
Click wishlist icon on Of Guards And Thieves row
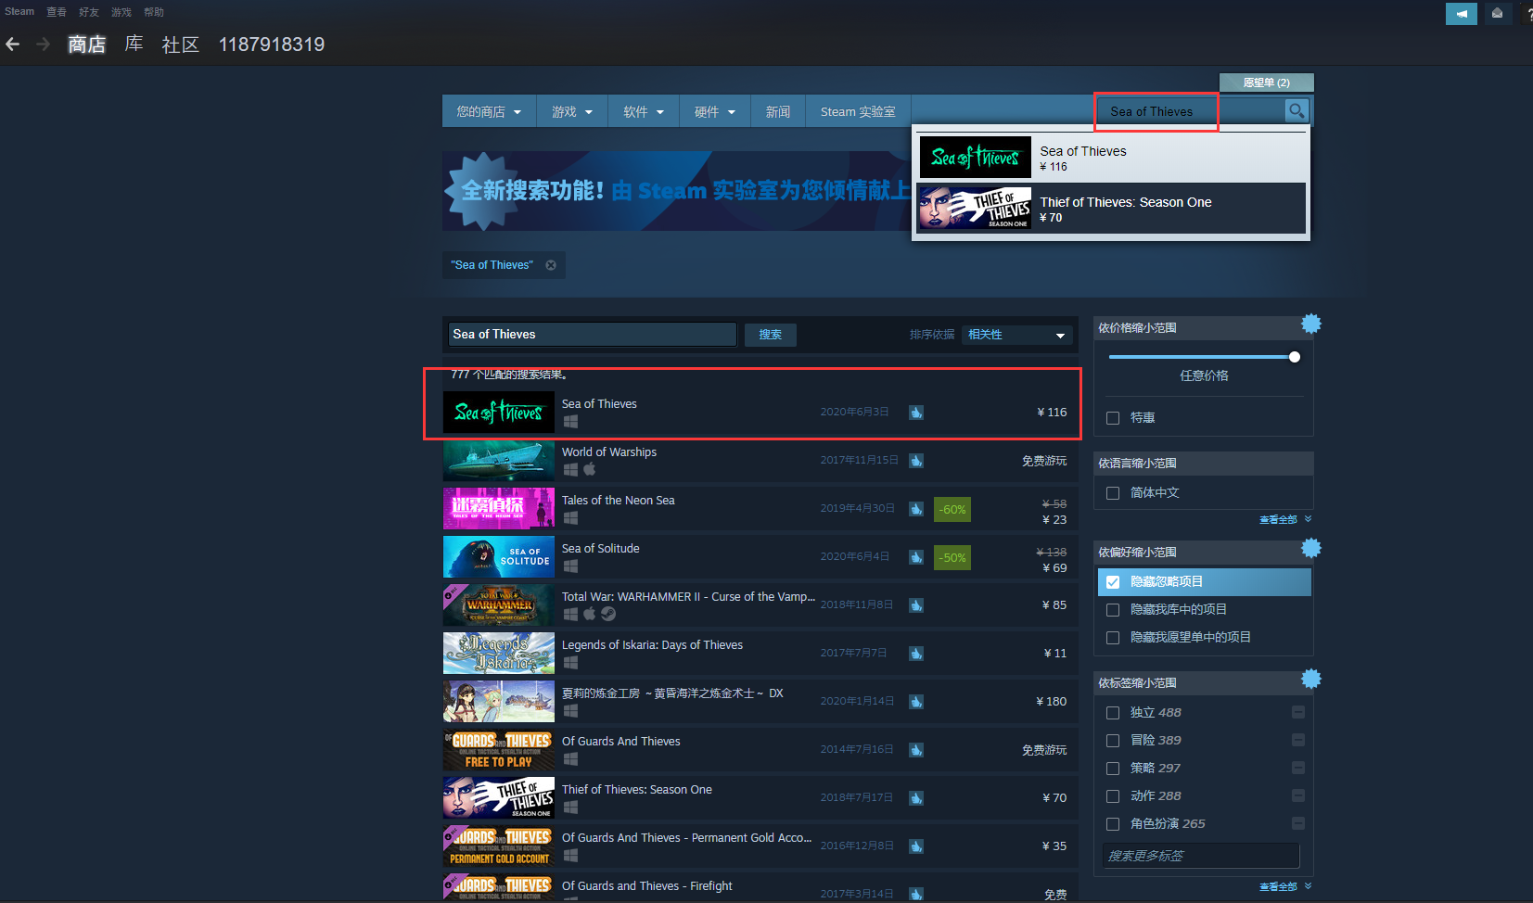click(916, 750)
